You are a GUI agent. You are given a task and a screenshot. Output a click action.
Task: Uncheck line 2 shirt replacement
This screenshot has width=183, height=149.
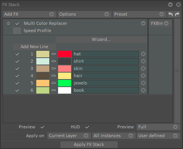[17, 61]
